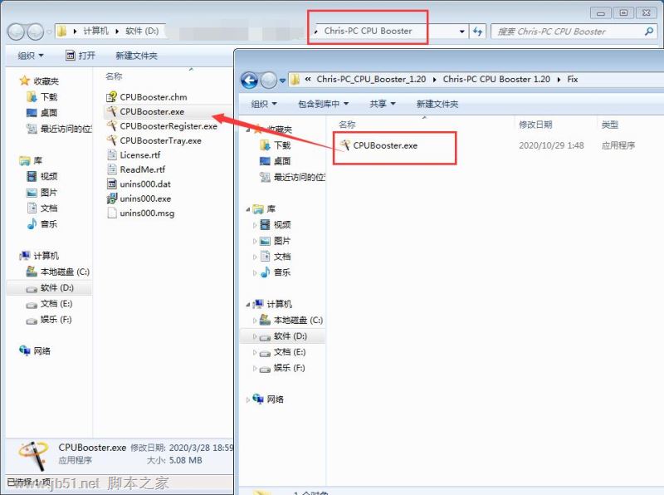Open Local Disk (C:) in Fix window sidebar

[291, 320]
